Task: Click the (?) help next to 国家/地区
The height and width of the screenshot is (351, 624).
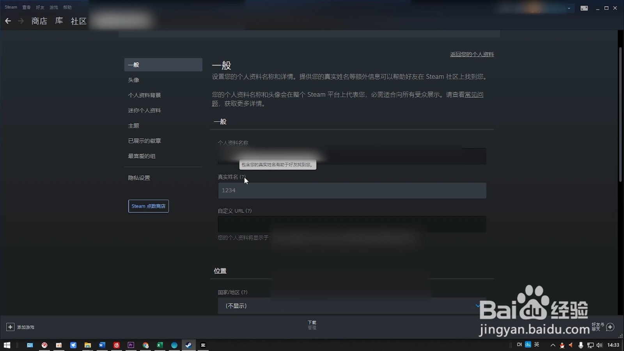Action: coord(245,292)
